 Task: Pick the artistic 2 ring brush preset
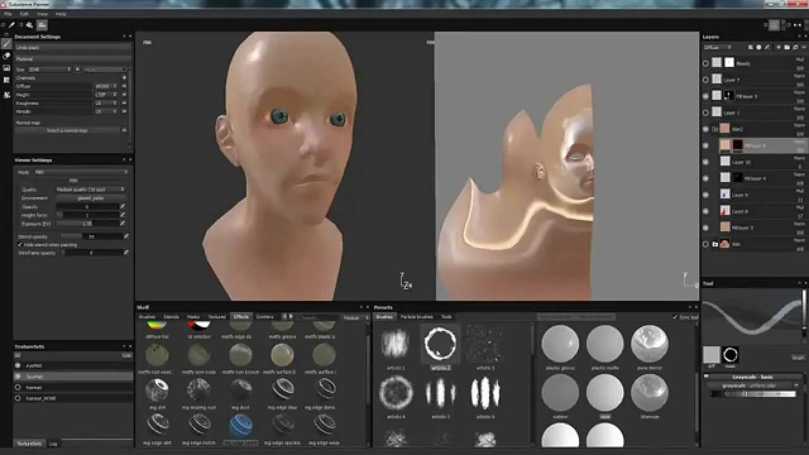pos(440,347)
